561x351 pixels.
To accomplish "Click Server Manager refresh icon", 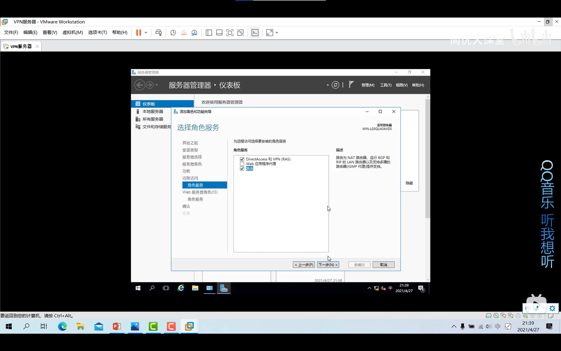I will (x=335, y=85).
